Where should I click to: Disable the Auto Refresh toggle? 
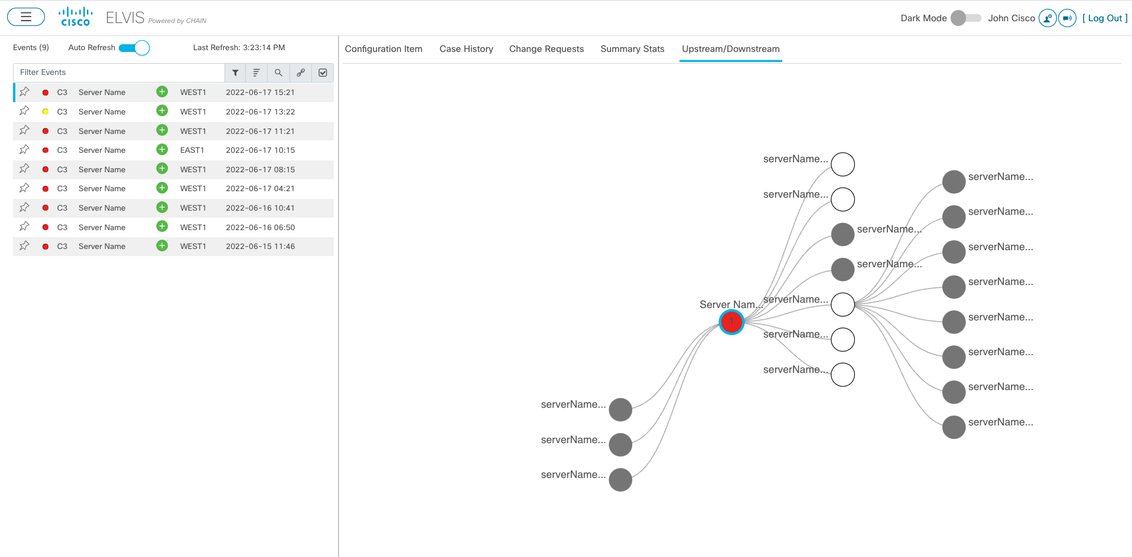tap(135, 48)
